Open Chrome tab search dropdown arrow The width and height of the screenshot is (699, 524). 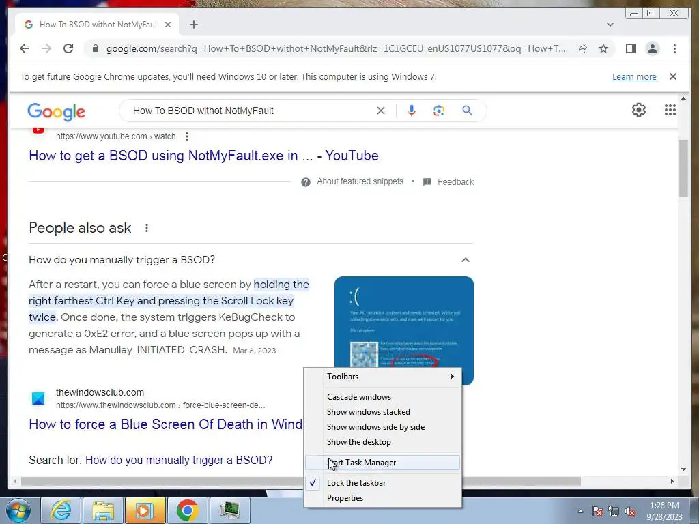[610, 25]
